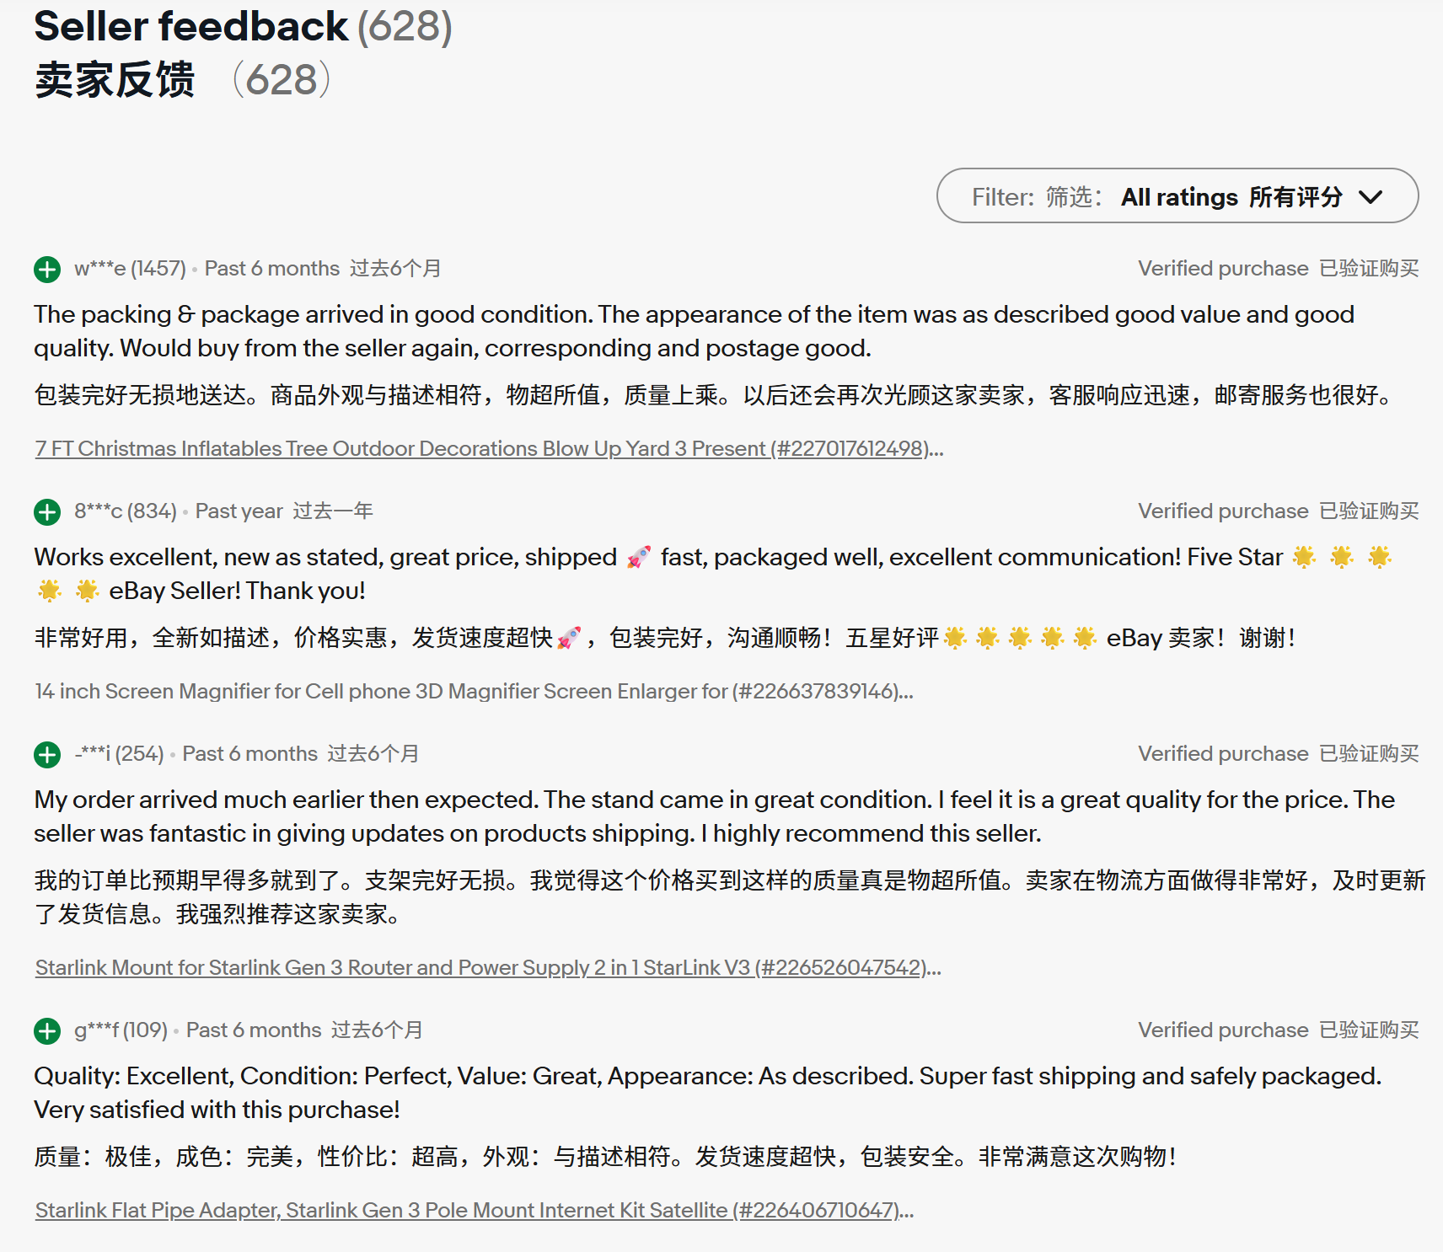Click the chevron arrow in Filter box

pos(1371,196)
